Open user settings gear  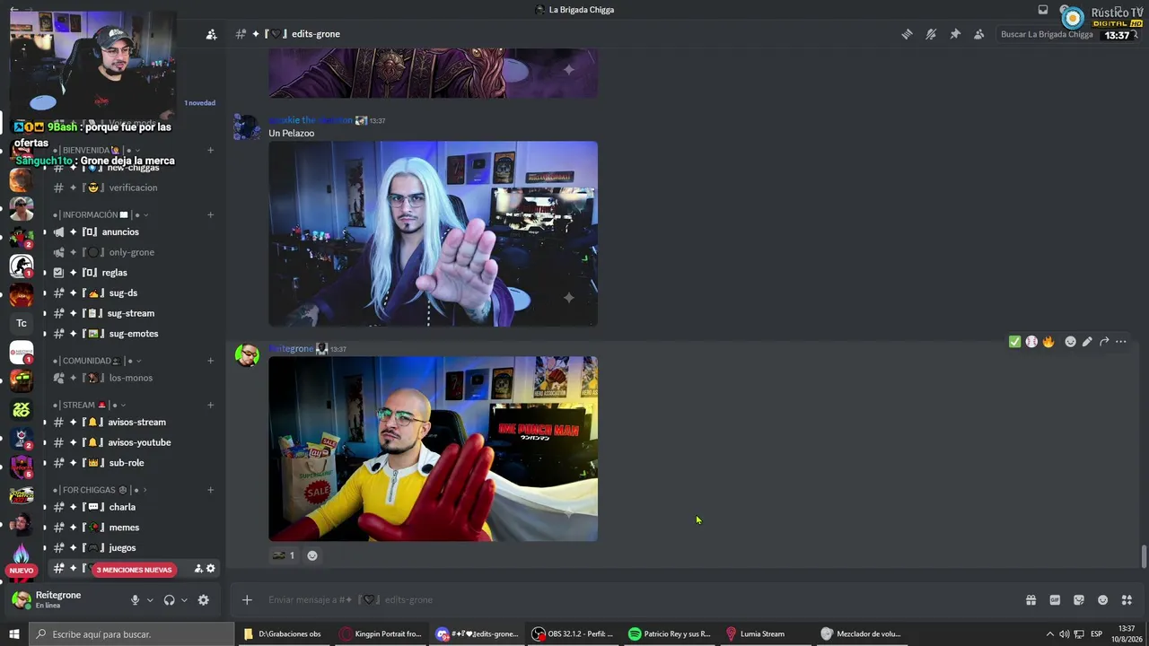pos(204,600)
